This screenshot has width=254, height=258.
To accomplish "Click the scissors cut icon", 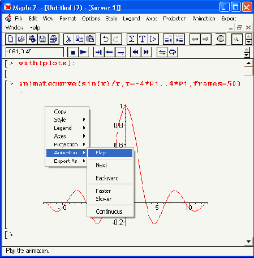I will pos(69,39).
